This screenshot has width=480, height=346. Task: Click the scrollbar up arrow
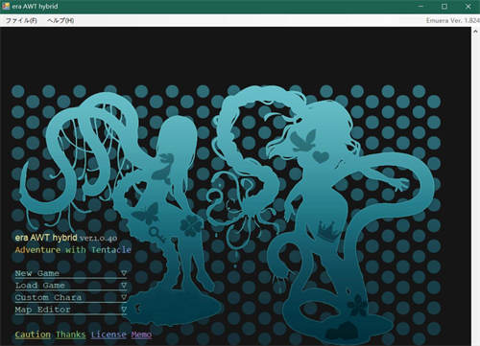475,32
